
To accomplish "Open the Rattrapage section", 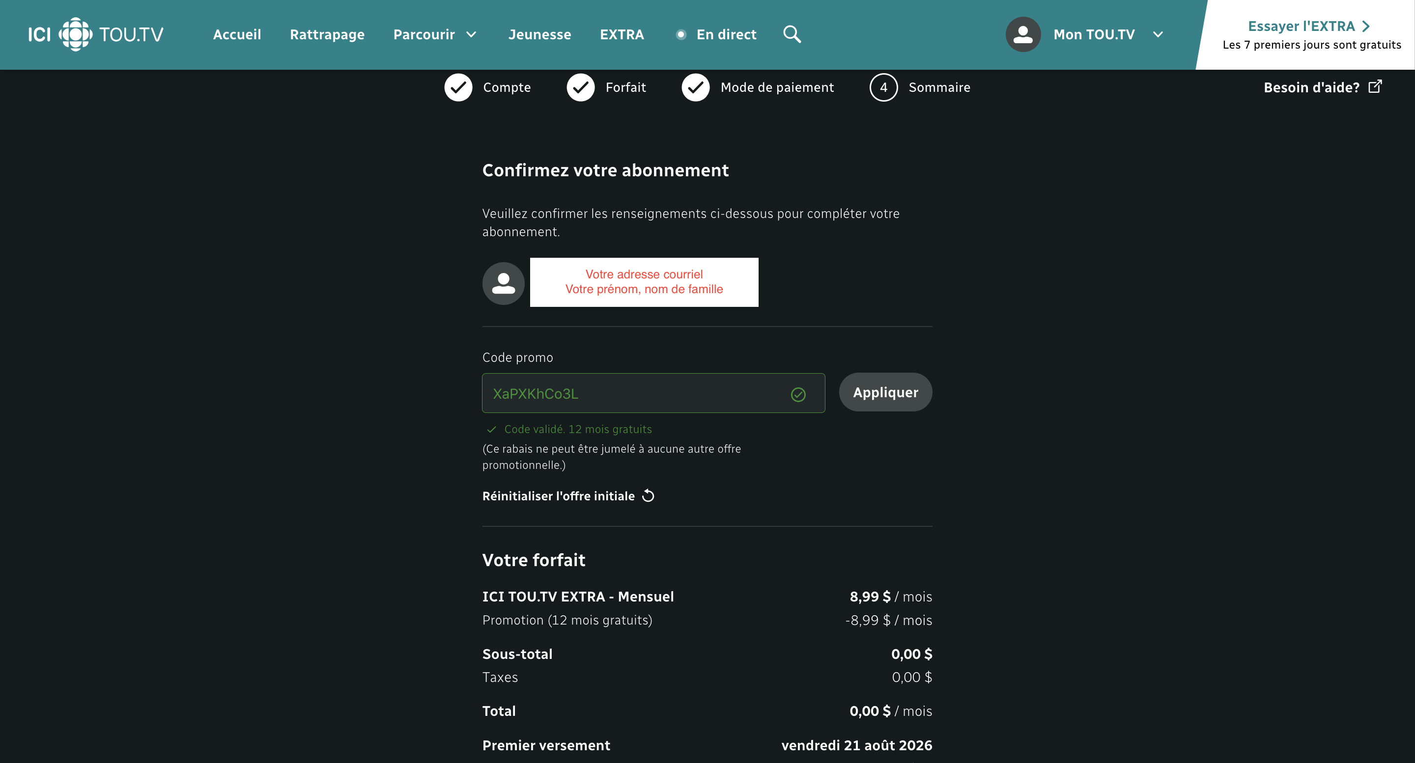I will pos(327,34).
